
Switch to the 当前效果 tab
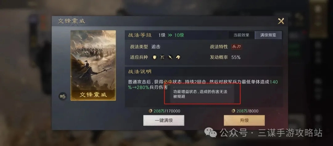241,35
